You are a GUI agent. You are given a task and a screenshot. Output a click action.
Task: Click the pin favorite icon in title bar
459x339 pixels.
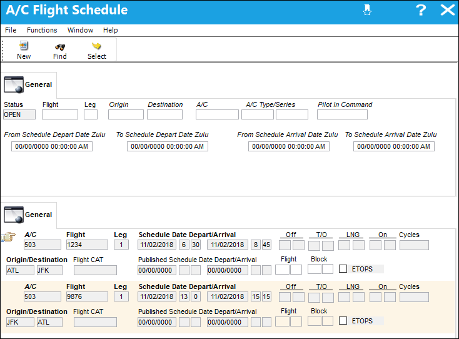pos(367,10)
